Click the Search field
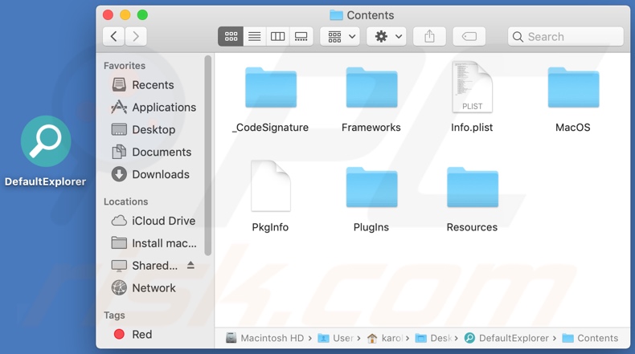 click(x=566, y=36)
